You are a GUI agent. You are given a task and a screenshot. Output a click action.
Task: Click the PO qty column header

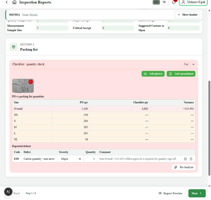coord(84,103)
